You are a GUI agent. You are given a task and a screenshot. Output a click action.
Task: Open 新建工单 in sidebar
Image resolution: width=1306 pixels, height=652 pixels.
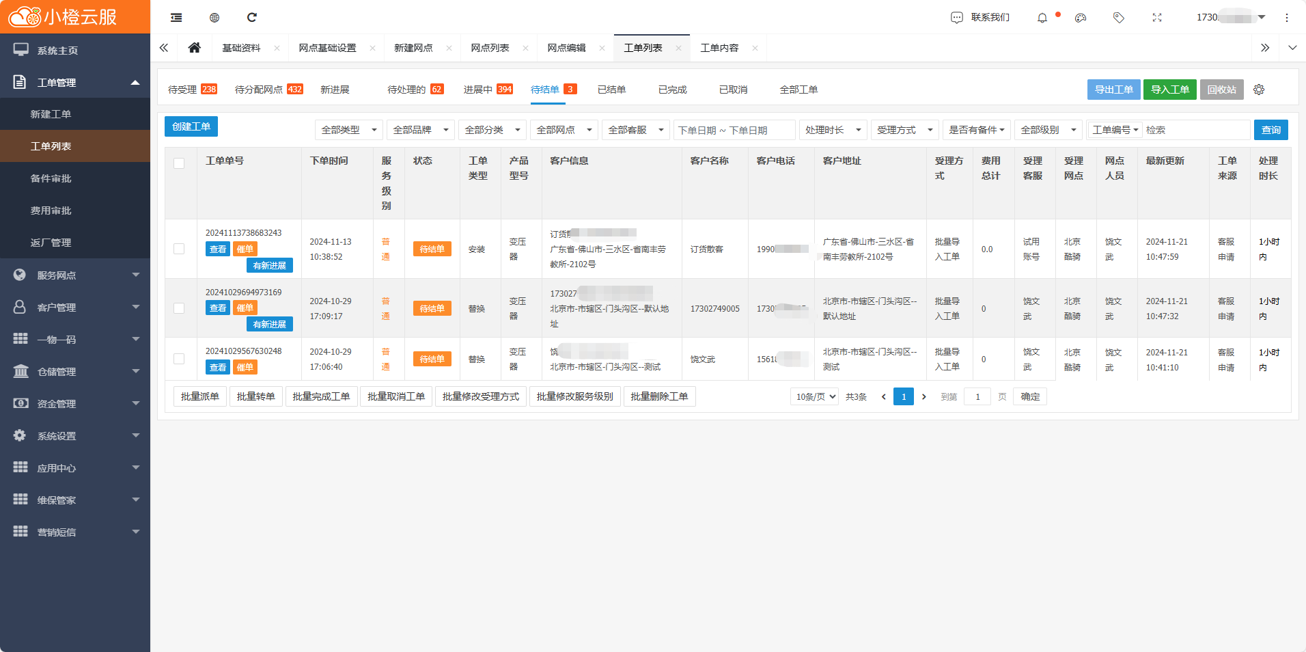tap(75, 114)
